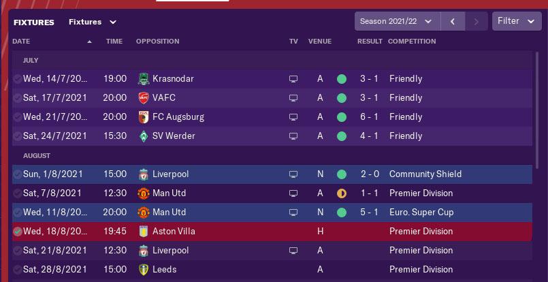Click the green win indicator for Euro. Super Cup

coord(342,213)
